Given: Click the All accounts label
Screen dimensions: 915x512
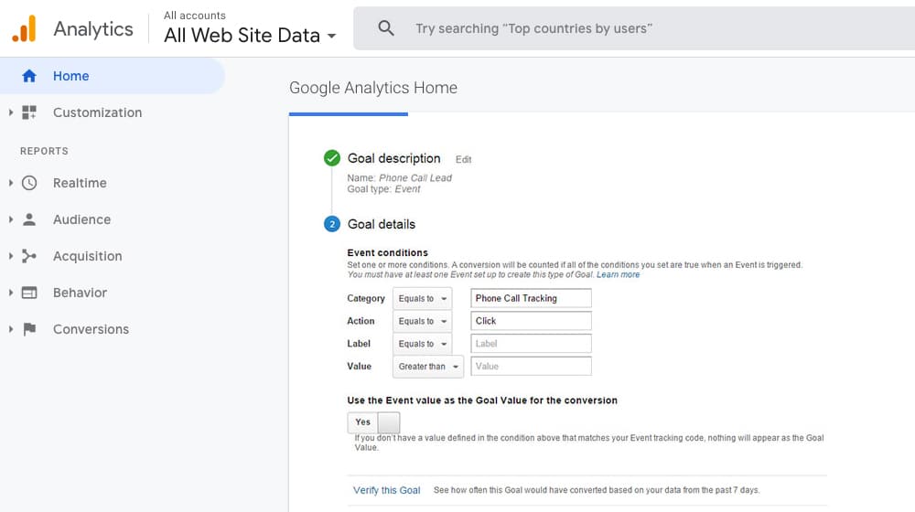Looking at the screenshot, I should (x=194, y=16).
